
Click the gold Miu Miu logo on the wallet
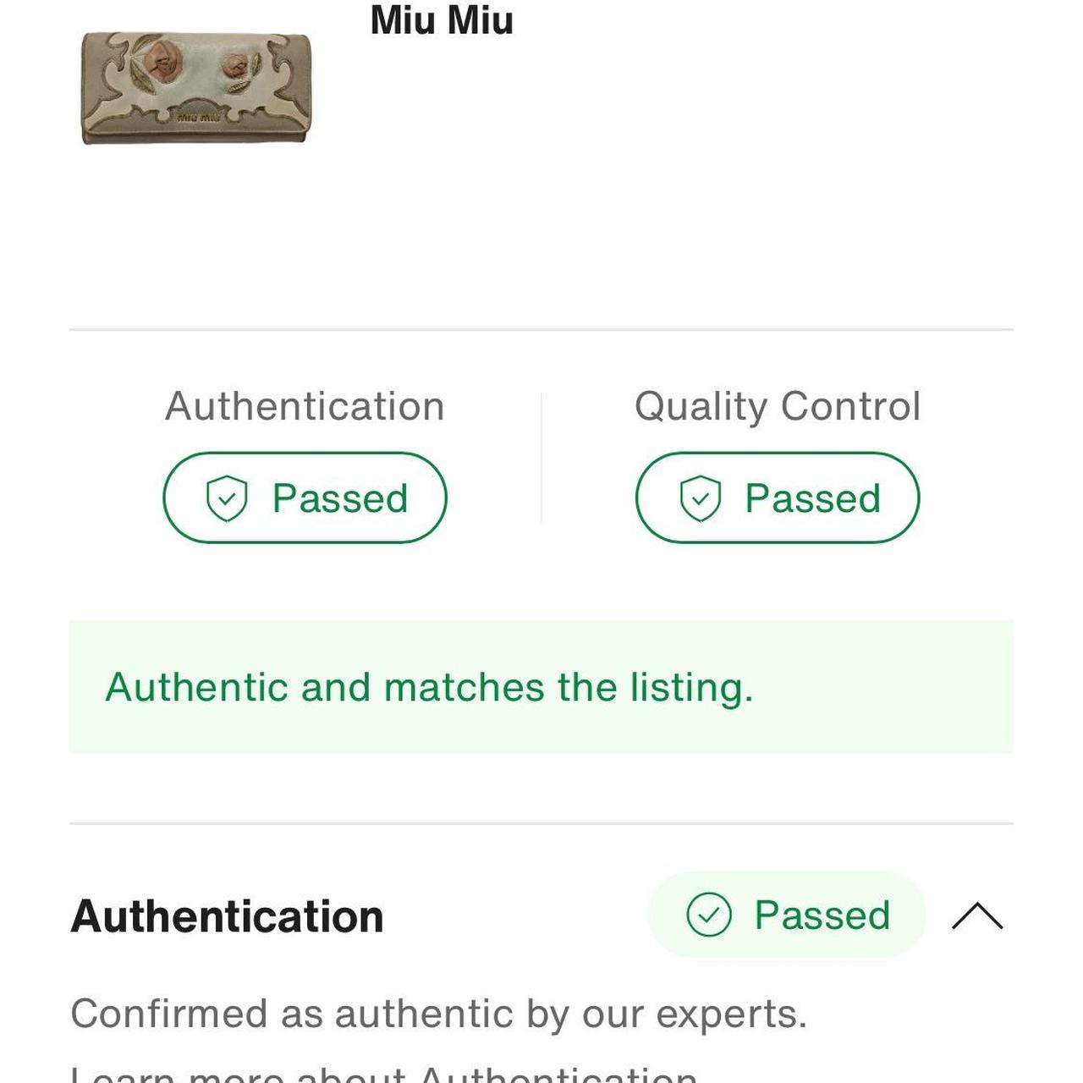(198, 117)
